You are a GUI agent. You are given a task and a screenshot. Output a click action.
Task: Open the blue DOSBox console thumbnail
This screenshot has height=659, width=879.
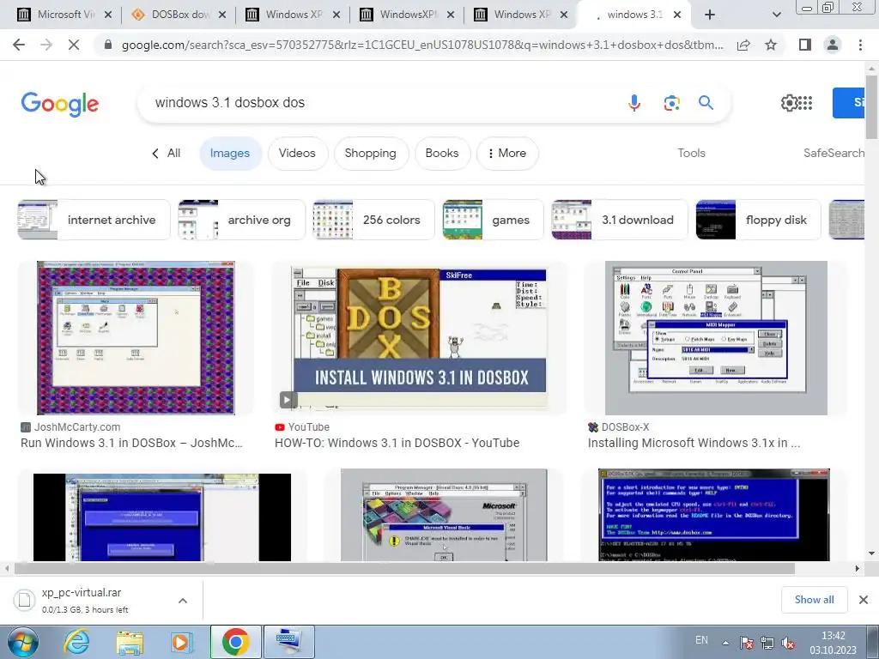point(713,515)
